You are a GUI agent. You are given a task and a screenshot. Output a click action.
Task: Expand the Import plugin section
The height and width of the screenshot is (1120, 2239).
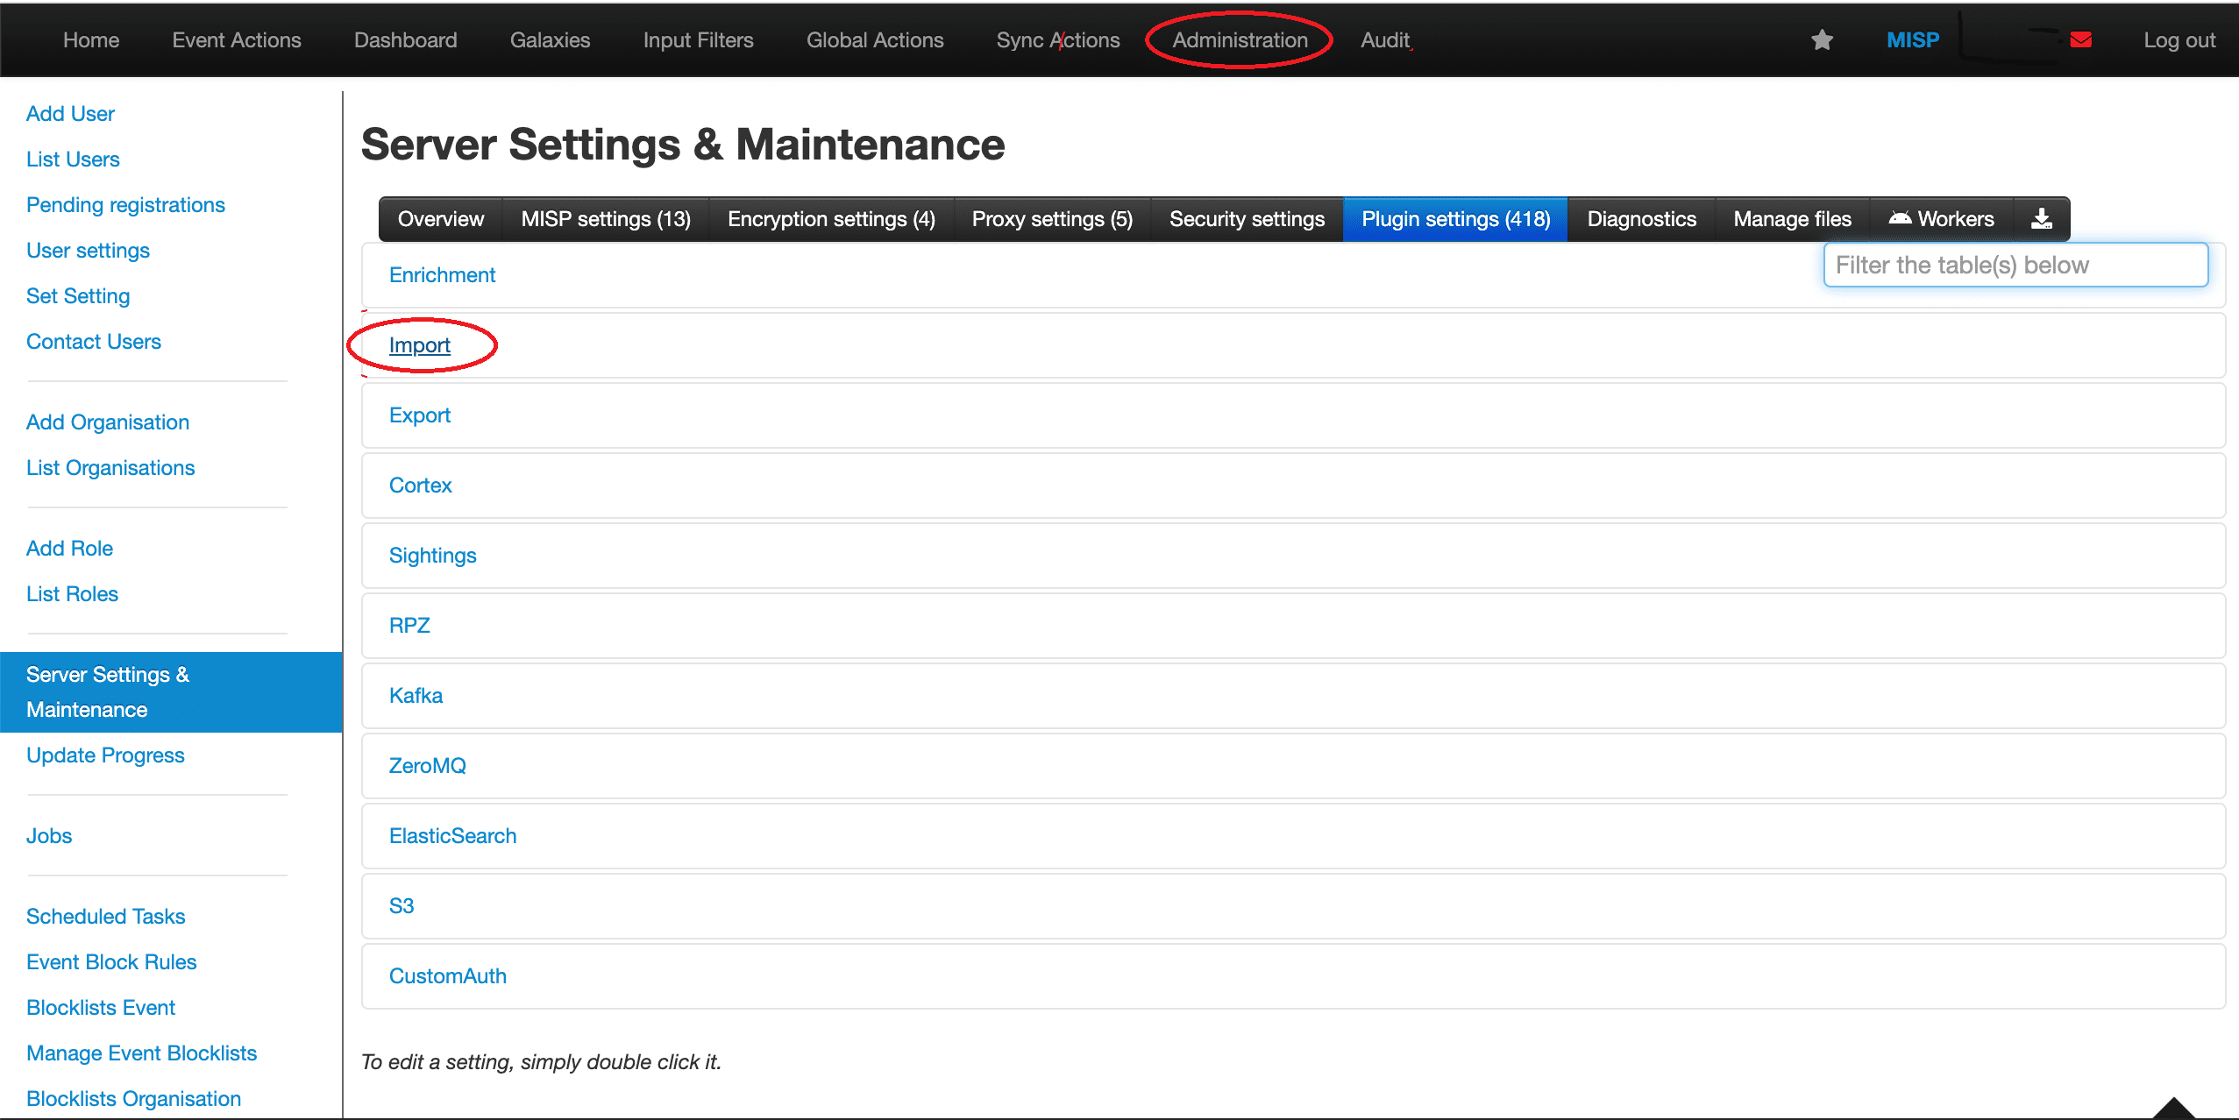420,344
